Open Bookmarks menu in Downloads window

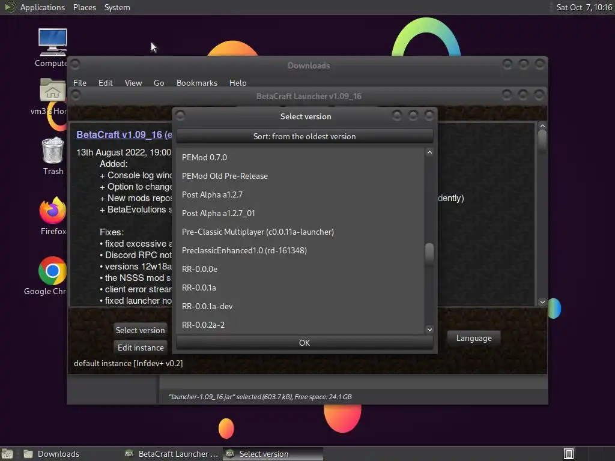pyautogui.click(x=197, y=83)
